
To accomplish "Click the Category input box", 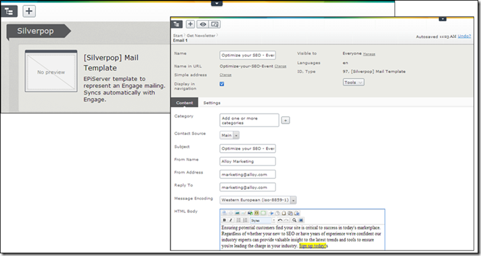I will 250,120.
